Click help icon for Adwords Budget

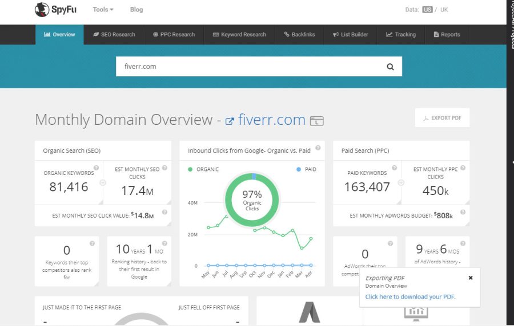(x=463, y=212)
